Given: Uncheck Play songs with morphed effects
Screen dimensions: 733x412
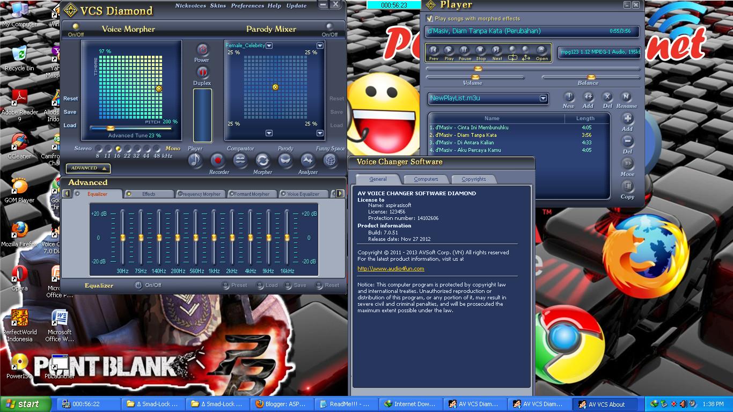Looking at the screenshot, I should (429, 18).
